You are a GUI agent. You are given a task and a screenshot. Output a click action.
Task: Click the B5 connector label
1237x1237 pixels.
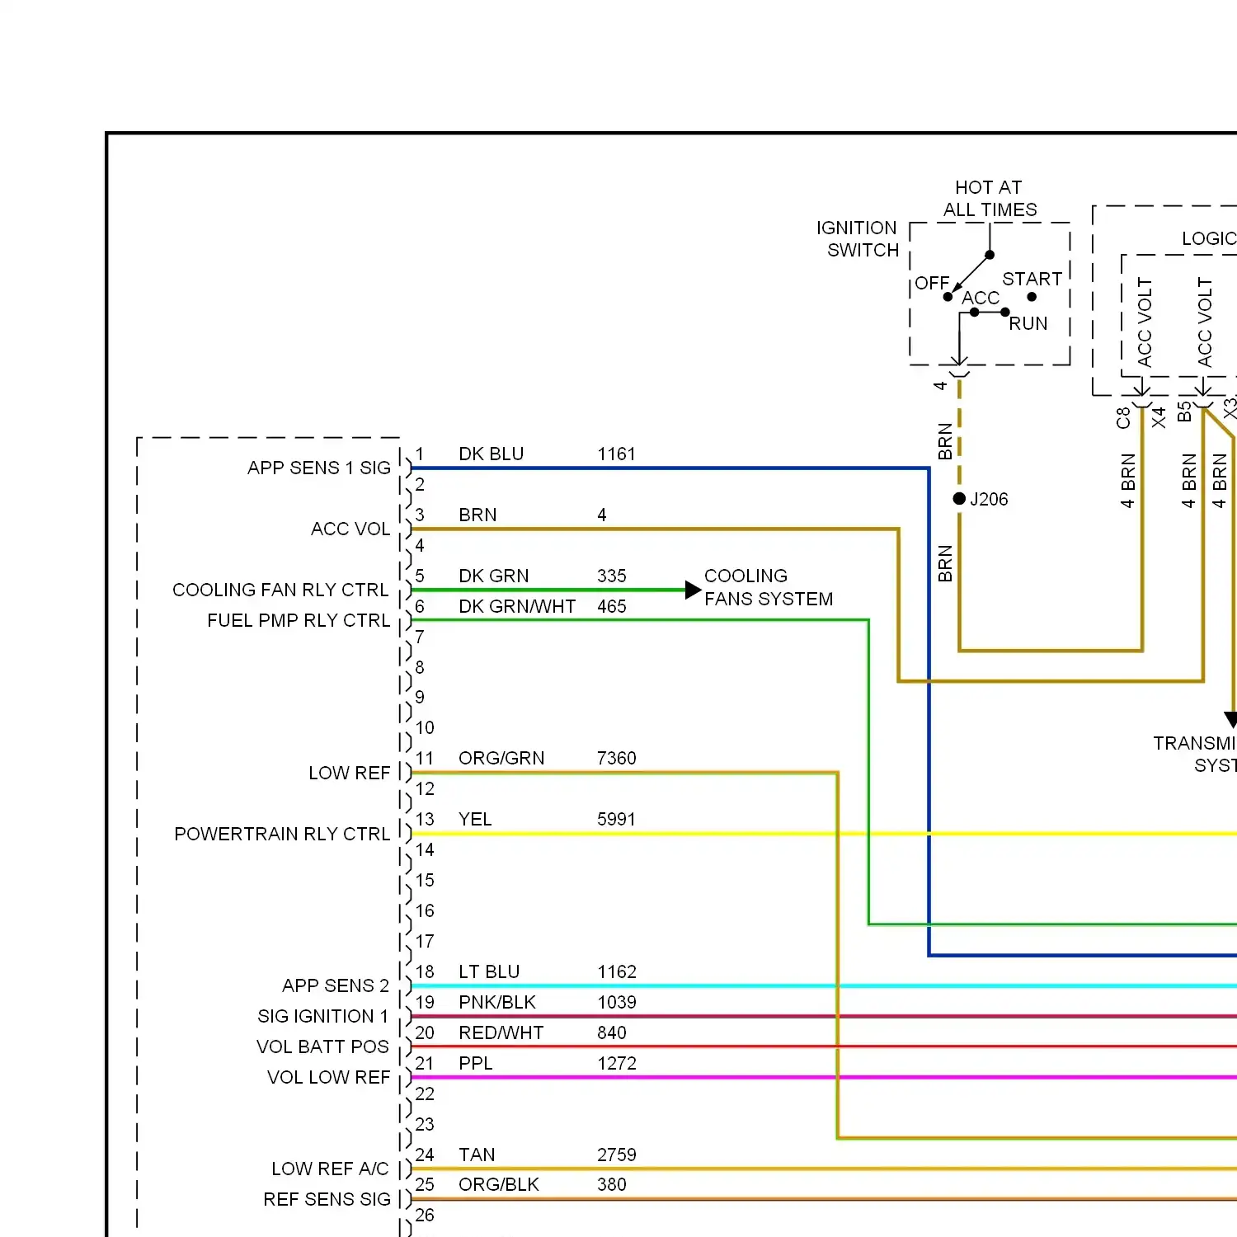click(1184, 412)
